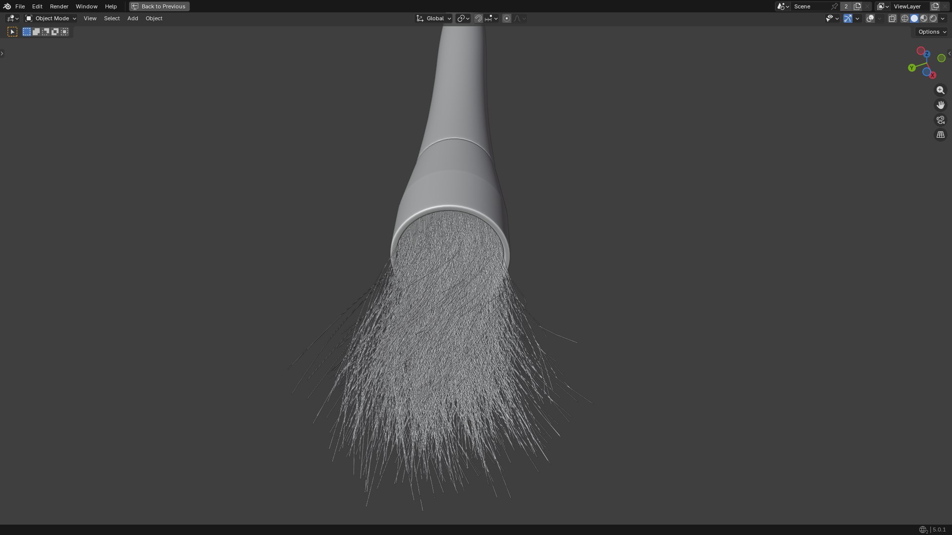
Task: Open the Help menu
Action: coord(111,6)
